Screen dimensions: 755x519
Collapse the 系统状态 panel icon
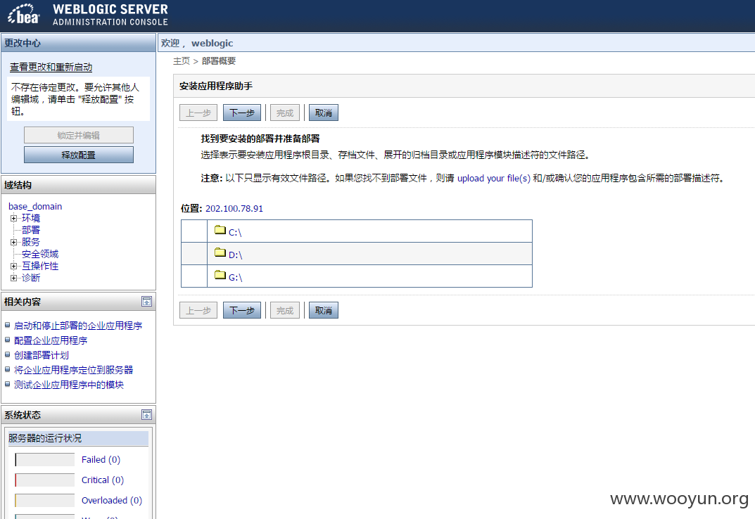point(147,414)
